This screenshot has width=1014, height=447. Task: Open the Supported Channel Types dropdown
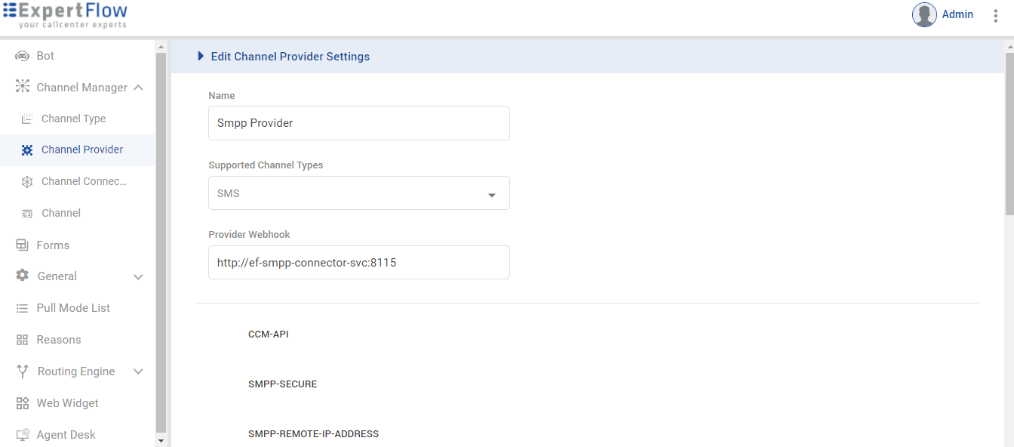pyautogui.click(x=492, y=193)
